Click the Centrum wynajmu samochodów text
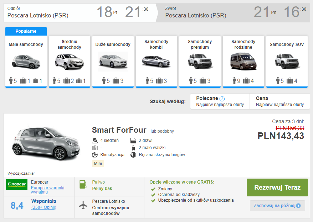The height and width of the screenshot is (222, 313). [111, 211]
